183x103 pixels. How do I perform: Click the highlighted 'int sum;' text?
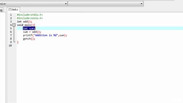coord(29,28)
